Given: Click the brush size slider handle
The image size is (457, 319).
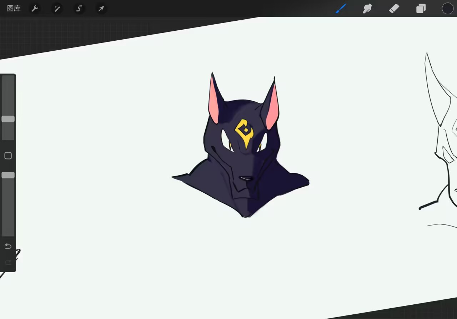Looking at the screenshot, I should pos(8,119).
